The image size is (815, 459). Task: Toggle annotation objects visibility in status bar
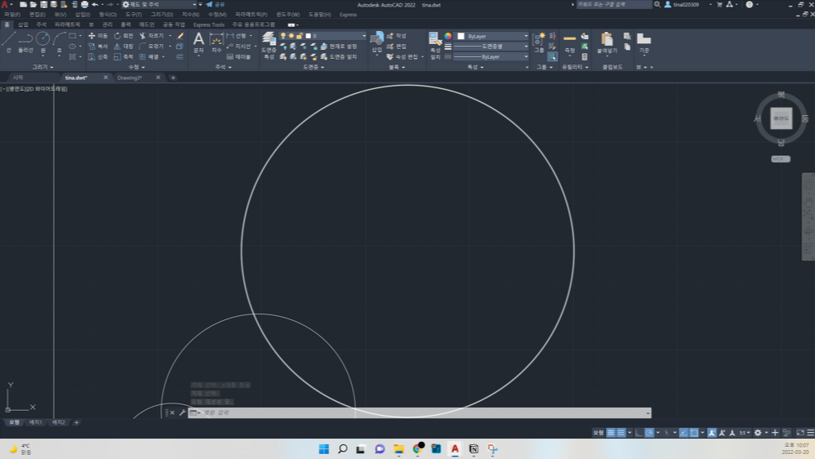(711, 433)
